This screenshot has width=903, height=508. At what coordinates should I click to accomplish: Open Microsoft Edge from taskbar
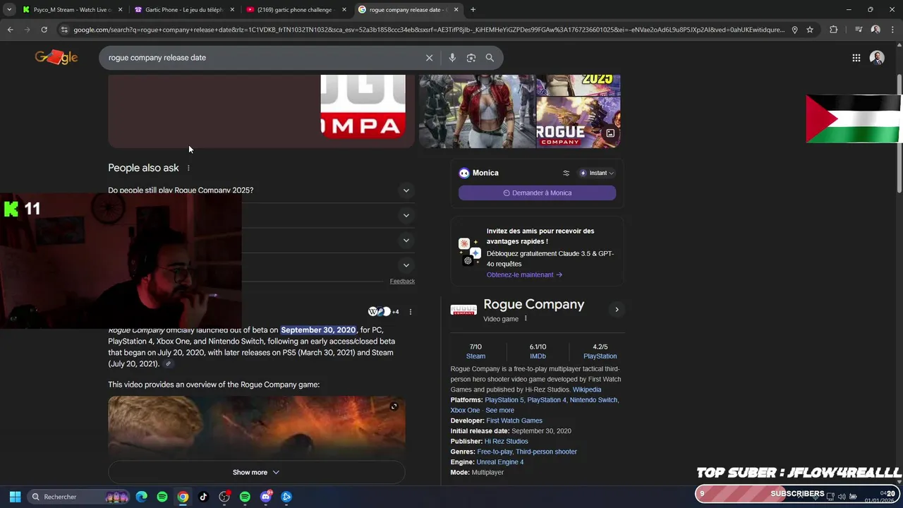coord(142,497)
